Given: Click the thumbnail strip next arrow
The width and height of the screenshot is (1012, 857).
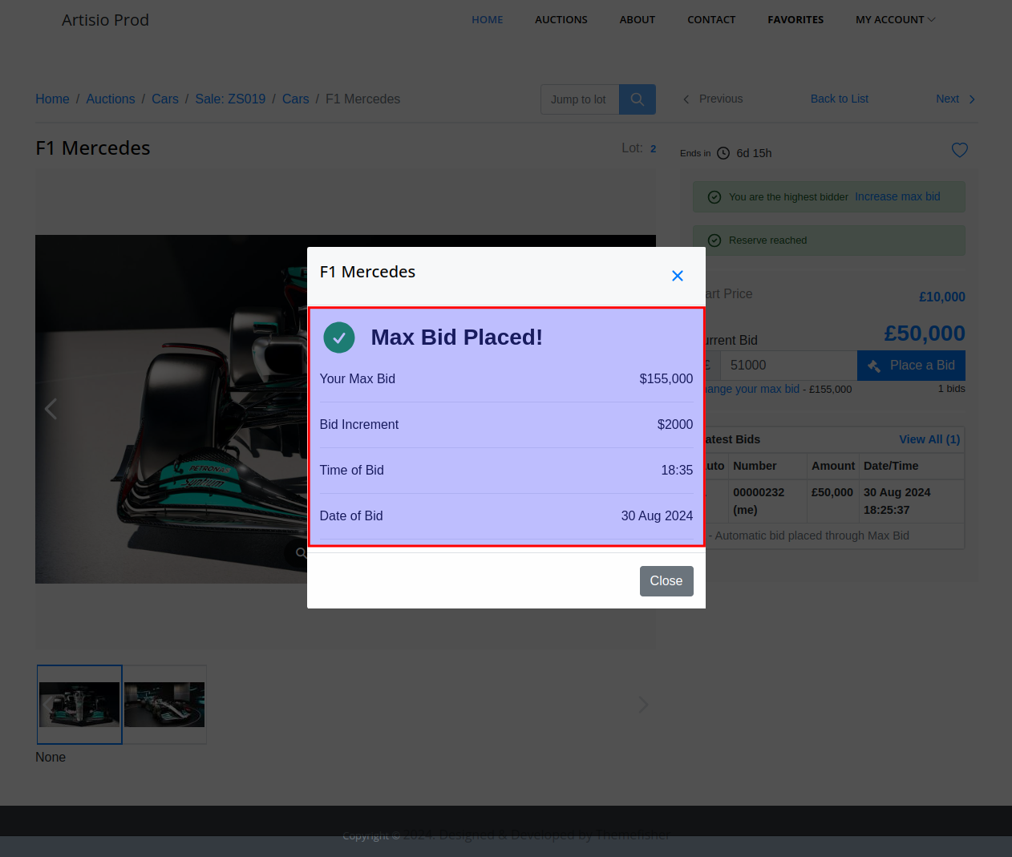Looking at the screenshot, I should tap(642, 705).
